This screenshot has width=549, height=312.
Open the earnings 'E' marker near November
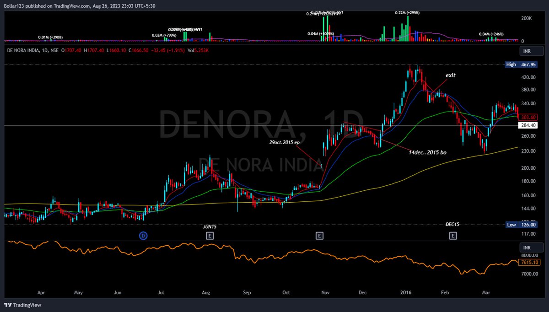[319, 236]
